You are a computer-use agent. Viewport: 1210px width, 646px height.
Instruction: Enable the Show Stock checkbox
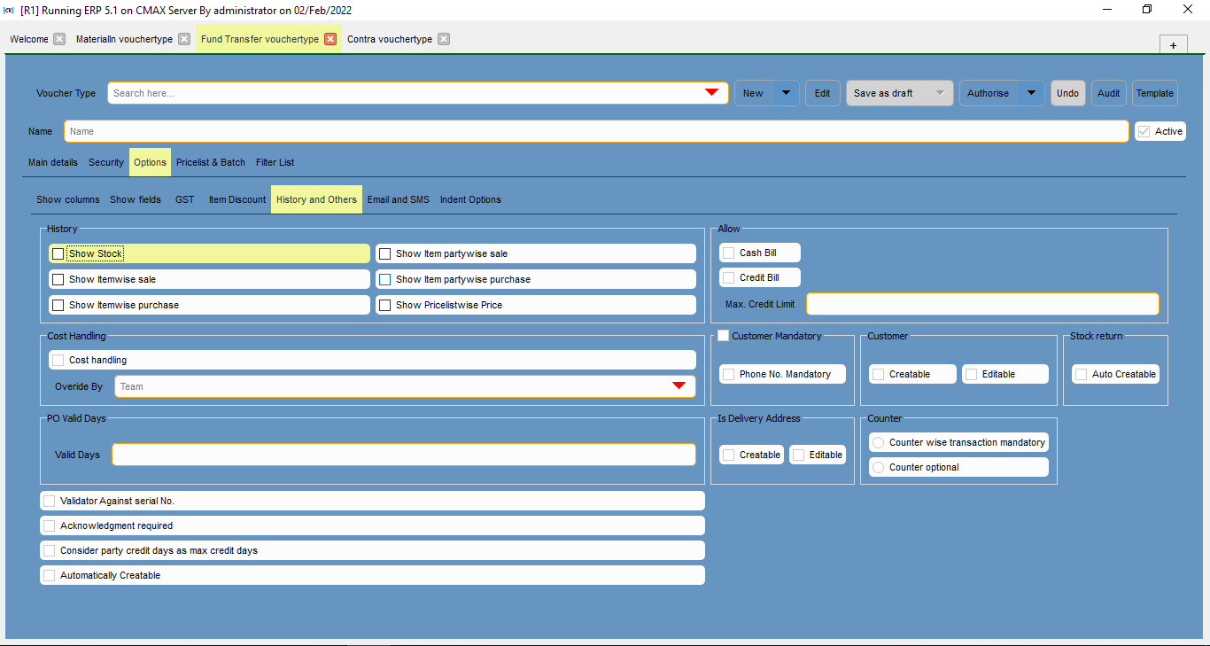click(58, 254)
